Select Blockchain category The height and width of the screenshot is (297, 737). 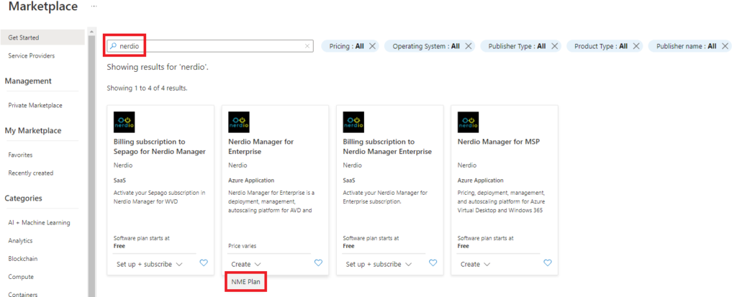[x=22, y=258]
